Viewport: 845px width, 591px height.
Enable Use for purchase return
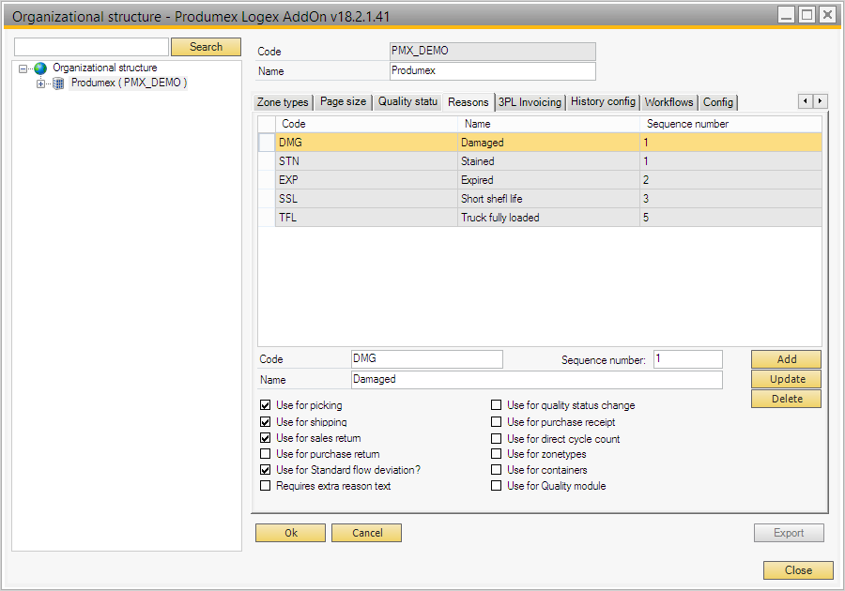coord(266,454)
